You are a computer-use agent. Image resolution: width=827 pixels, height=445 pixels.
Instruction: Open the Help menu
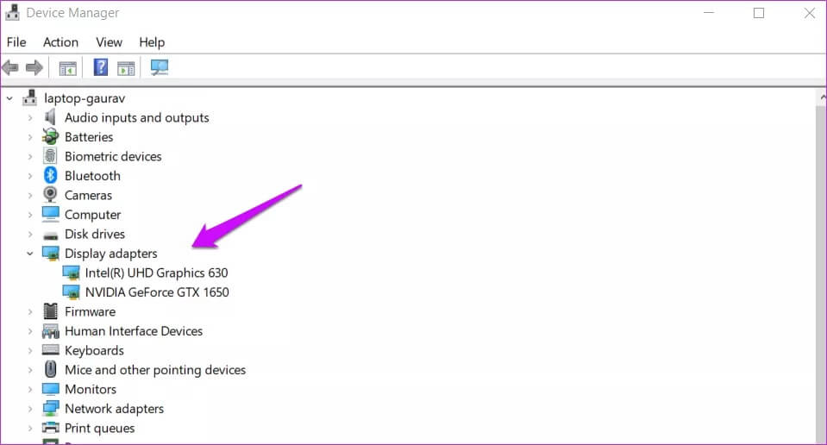[152, 42]
